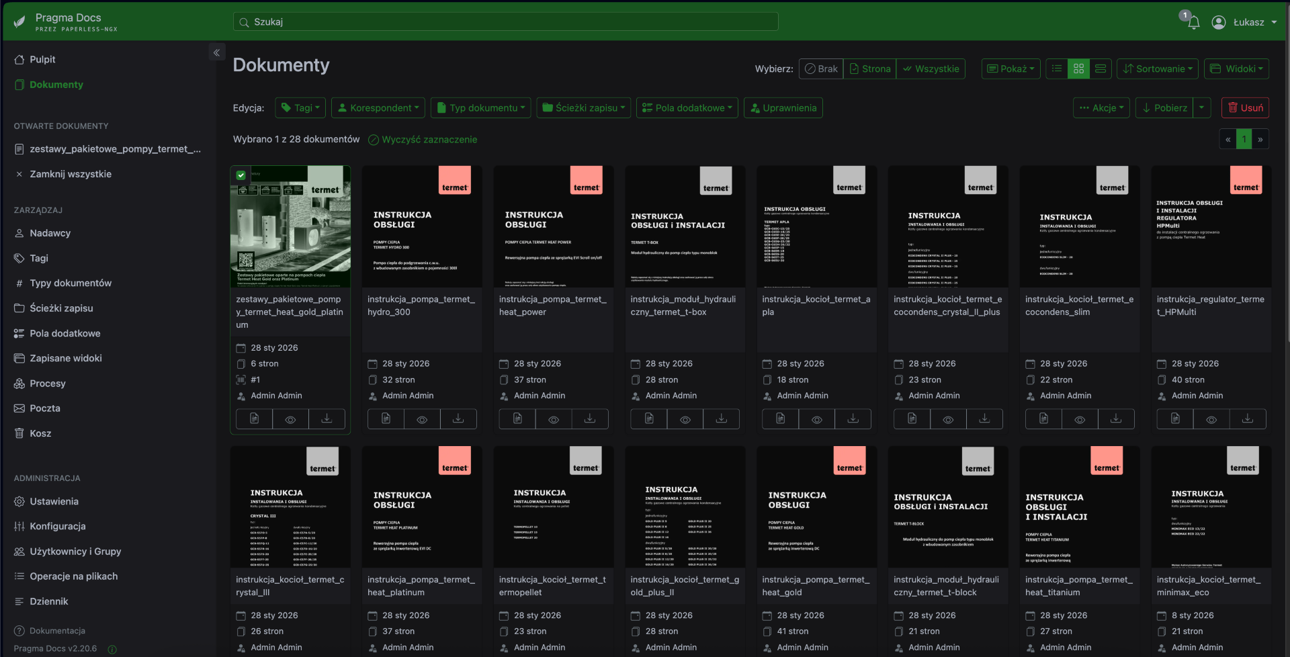Open Tagi in the sidebar
The height and width of the screenshot is (657, 1290).
click(39, 258)
